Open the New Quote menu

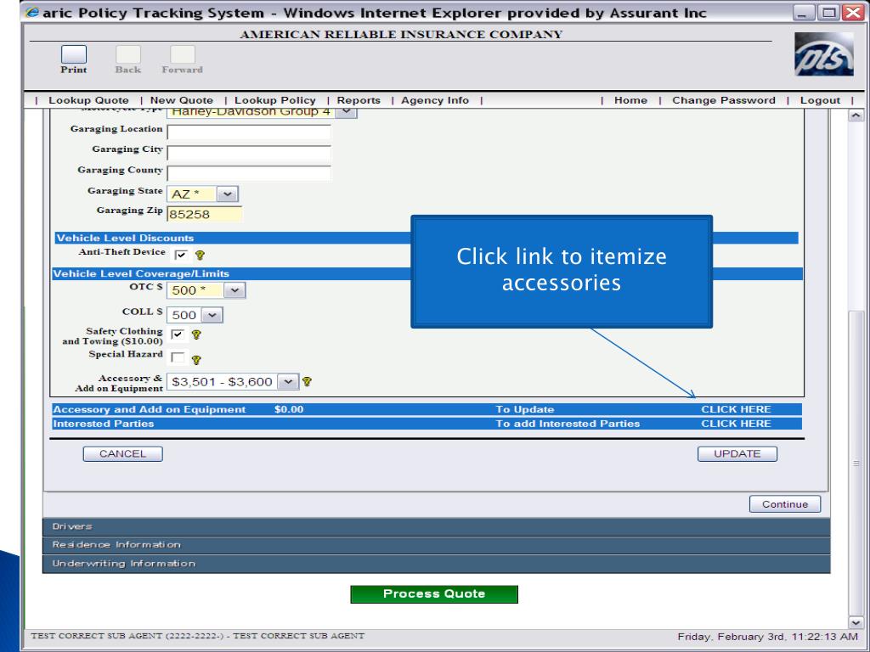pos(182,100)
